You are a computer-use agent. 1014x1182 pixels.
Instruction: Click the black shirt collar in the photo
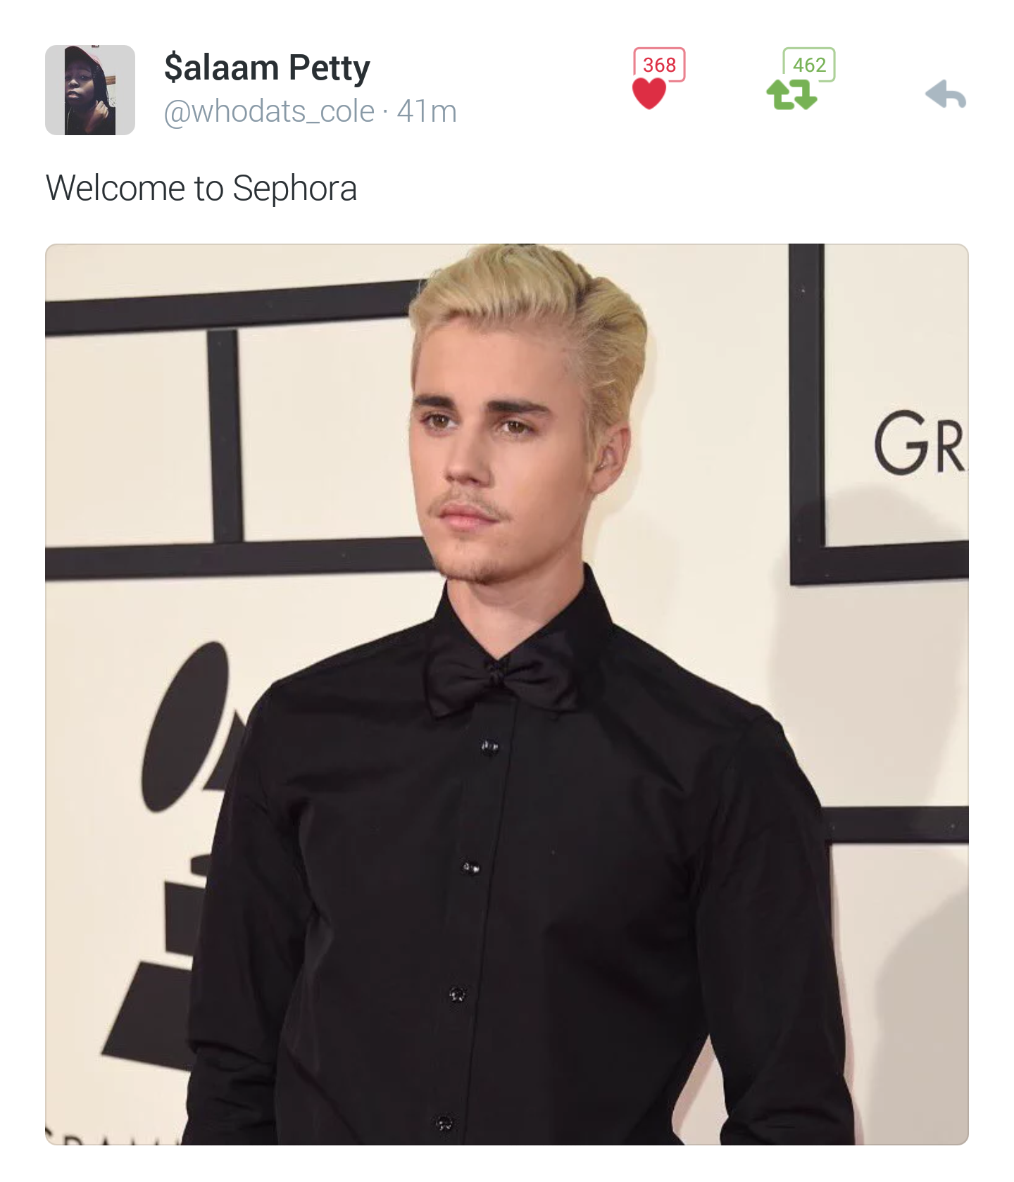tap(522, 620)
